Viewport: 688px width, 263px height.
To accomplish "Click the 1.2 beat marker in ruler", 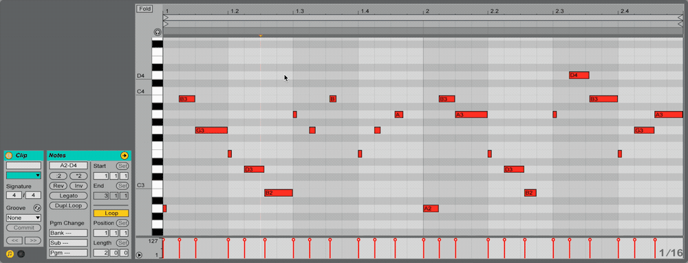I will point(235,11).
